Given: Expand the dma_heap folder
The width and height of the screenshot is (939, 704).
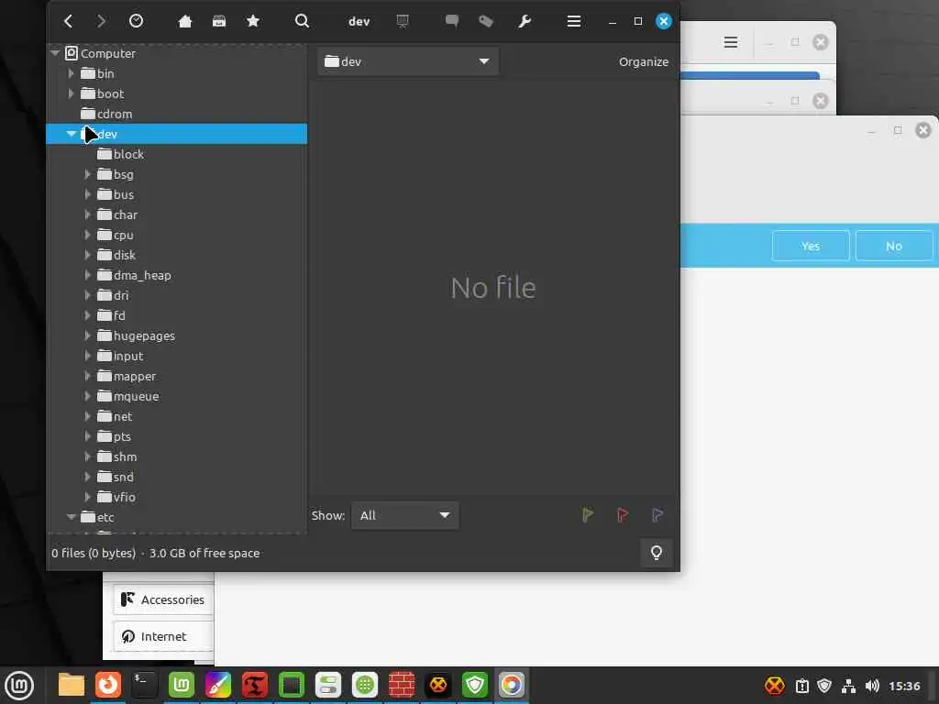Looking at the screenshot, I should tap(87, 275).
